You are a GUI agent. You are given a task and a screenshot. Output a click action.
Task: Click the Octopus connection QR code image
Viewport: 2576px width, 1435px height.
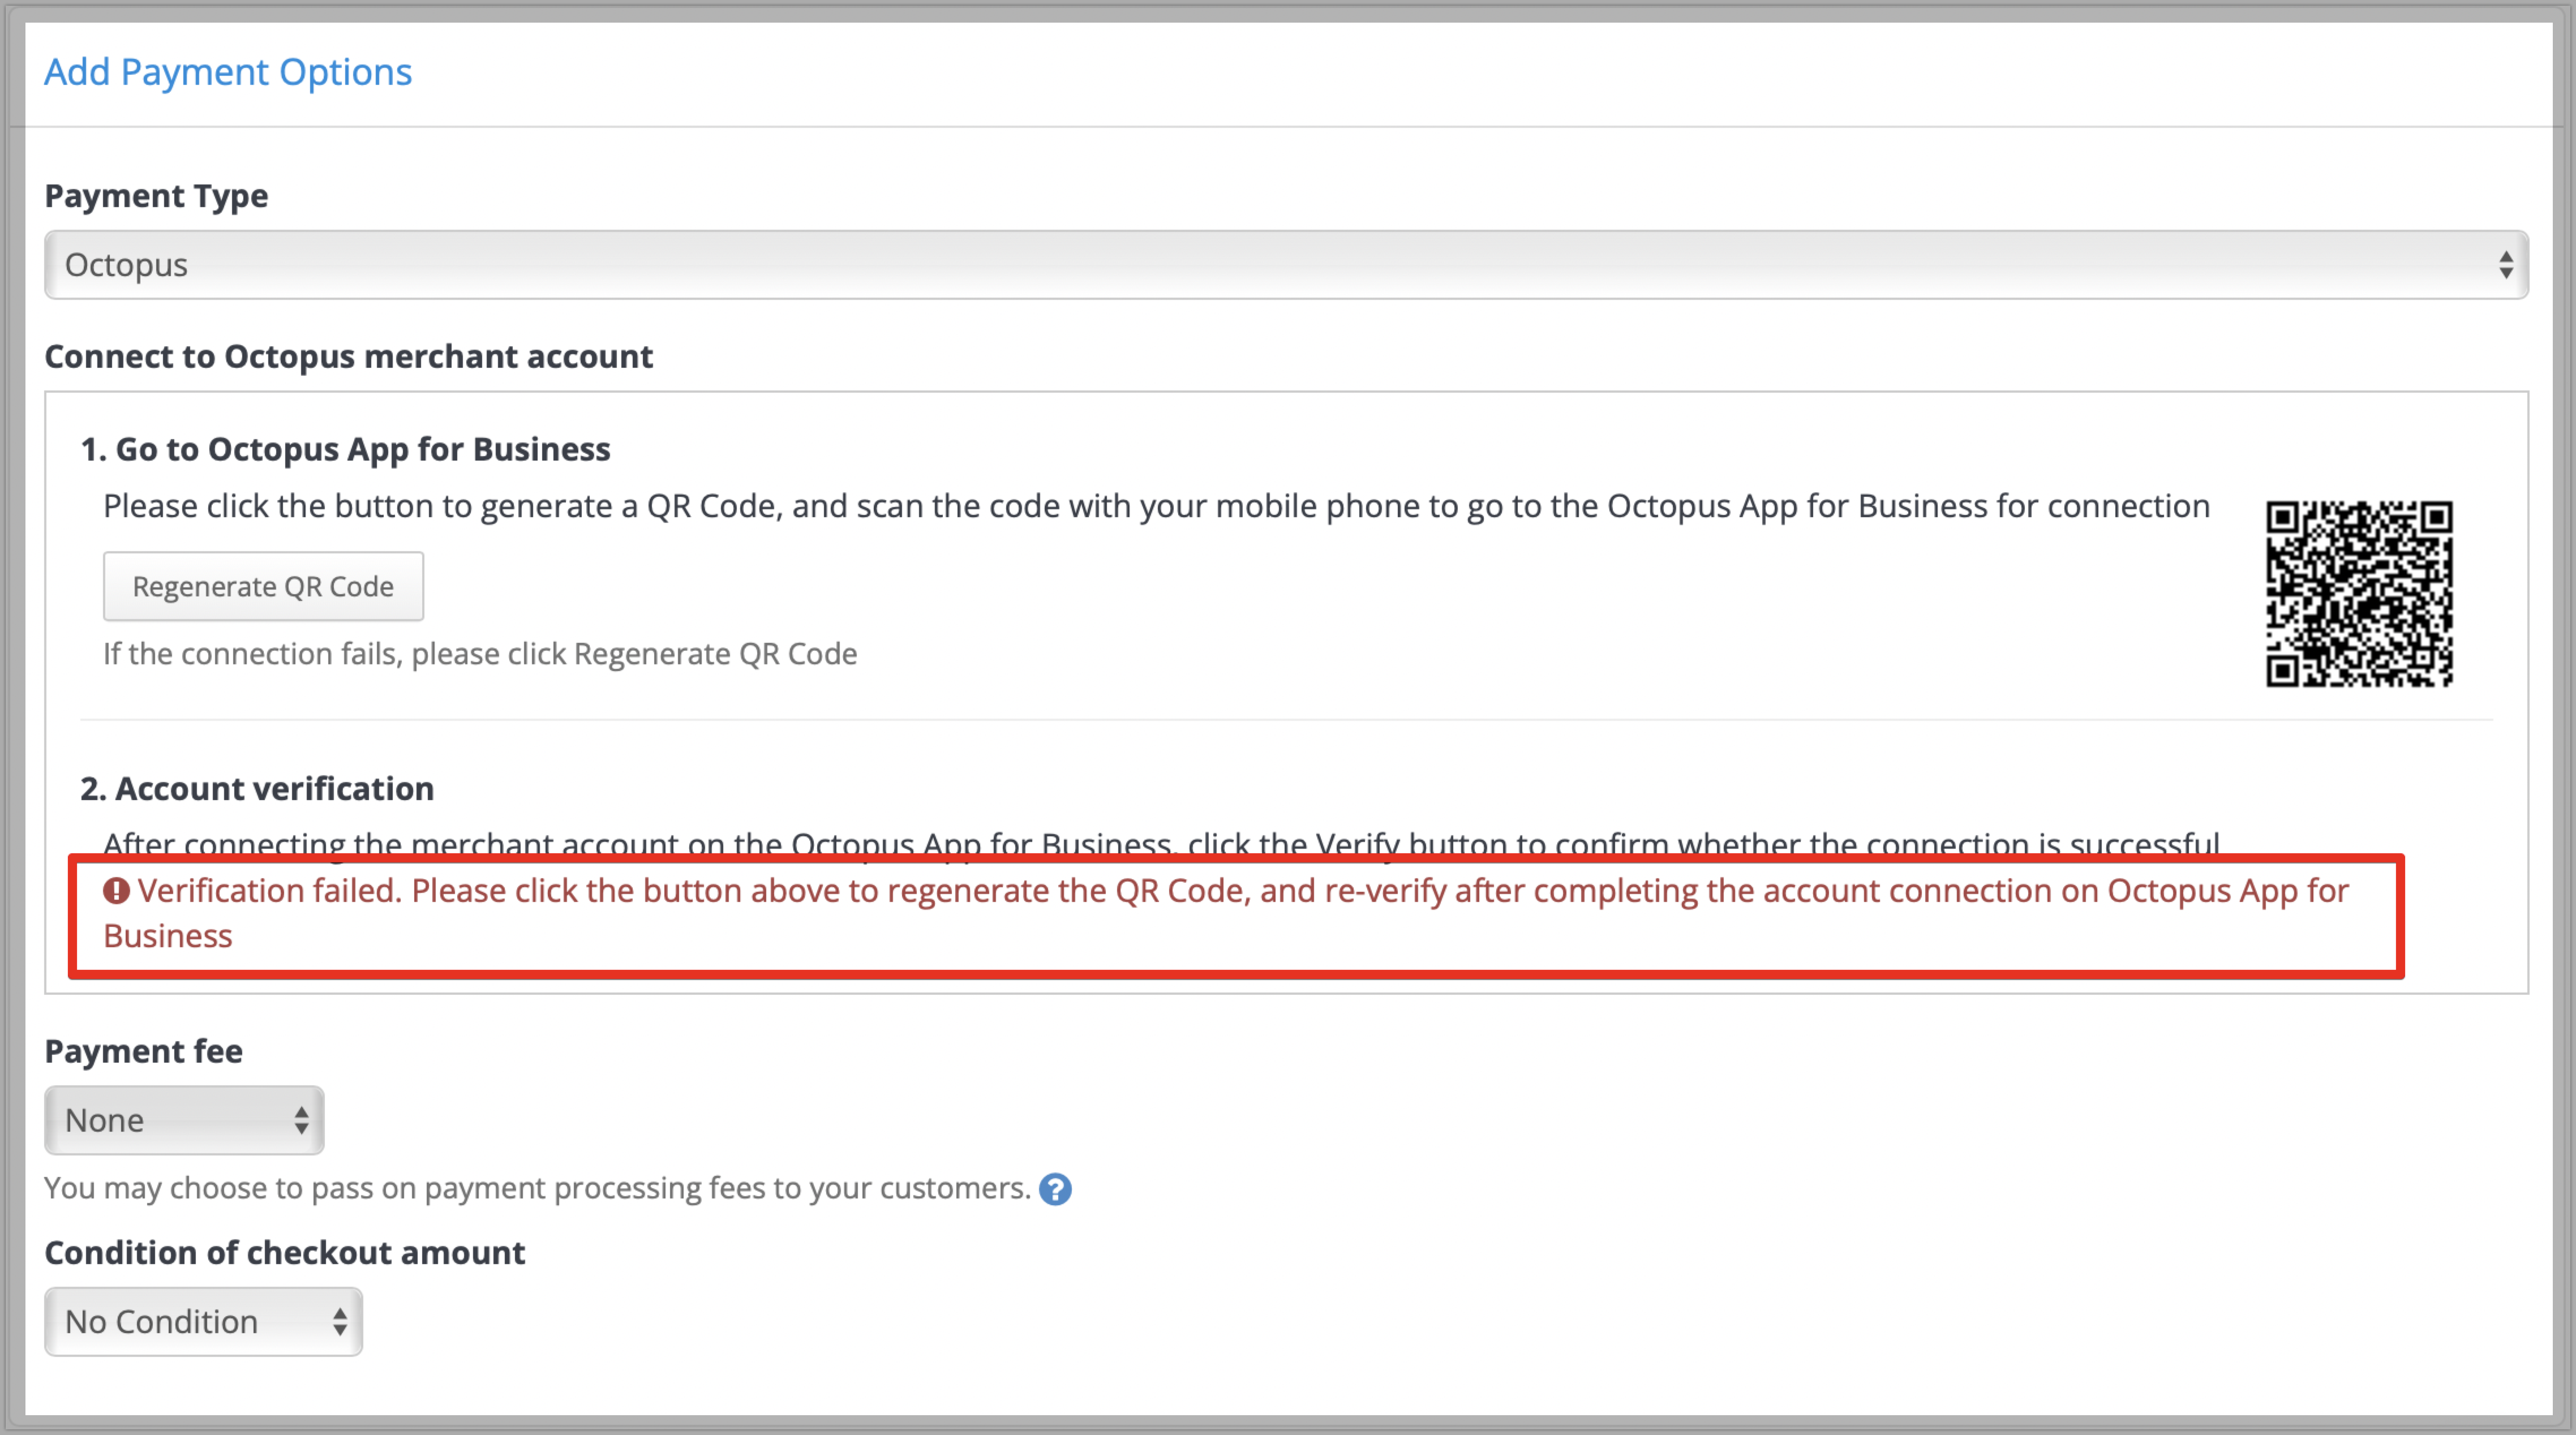2359,594
